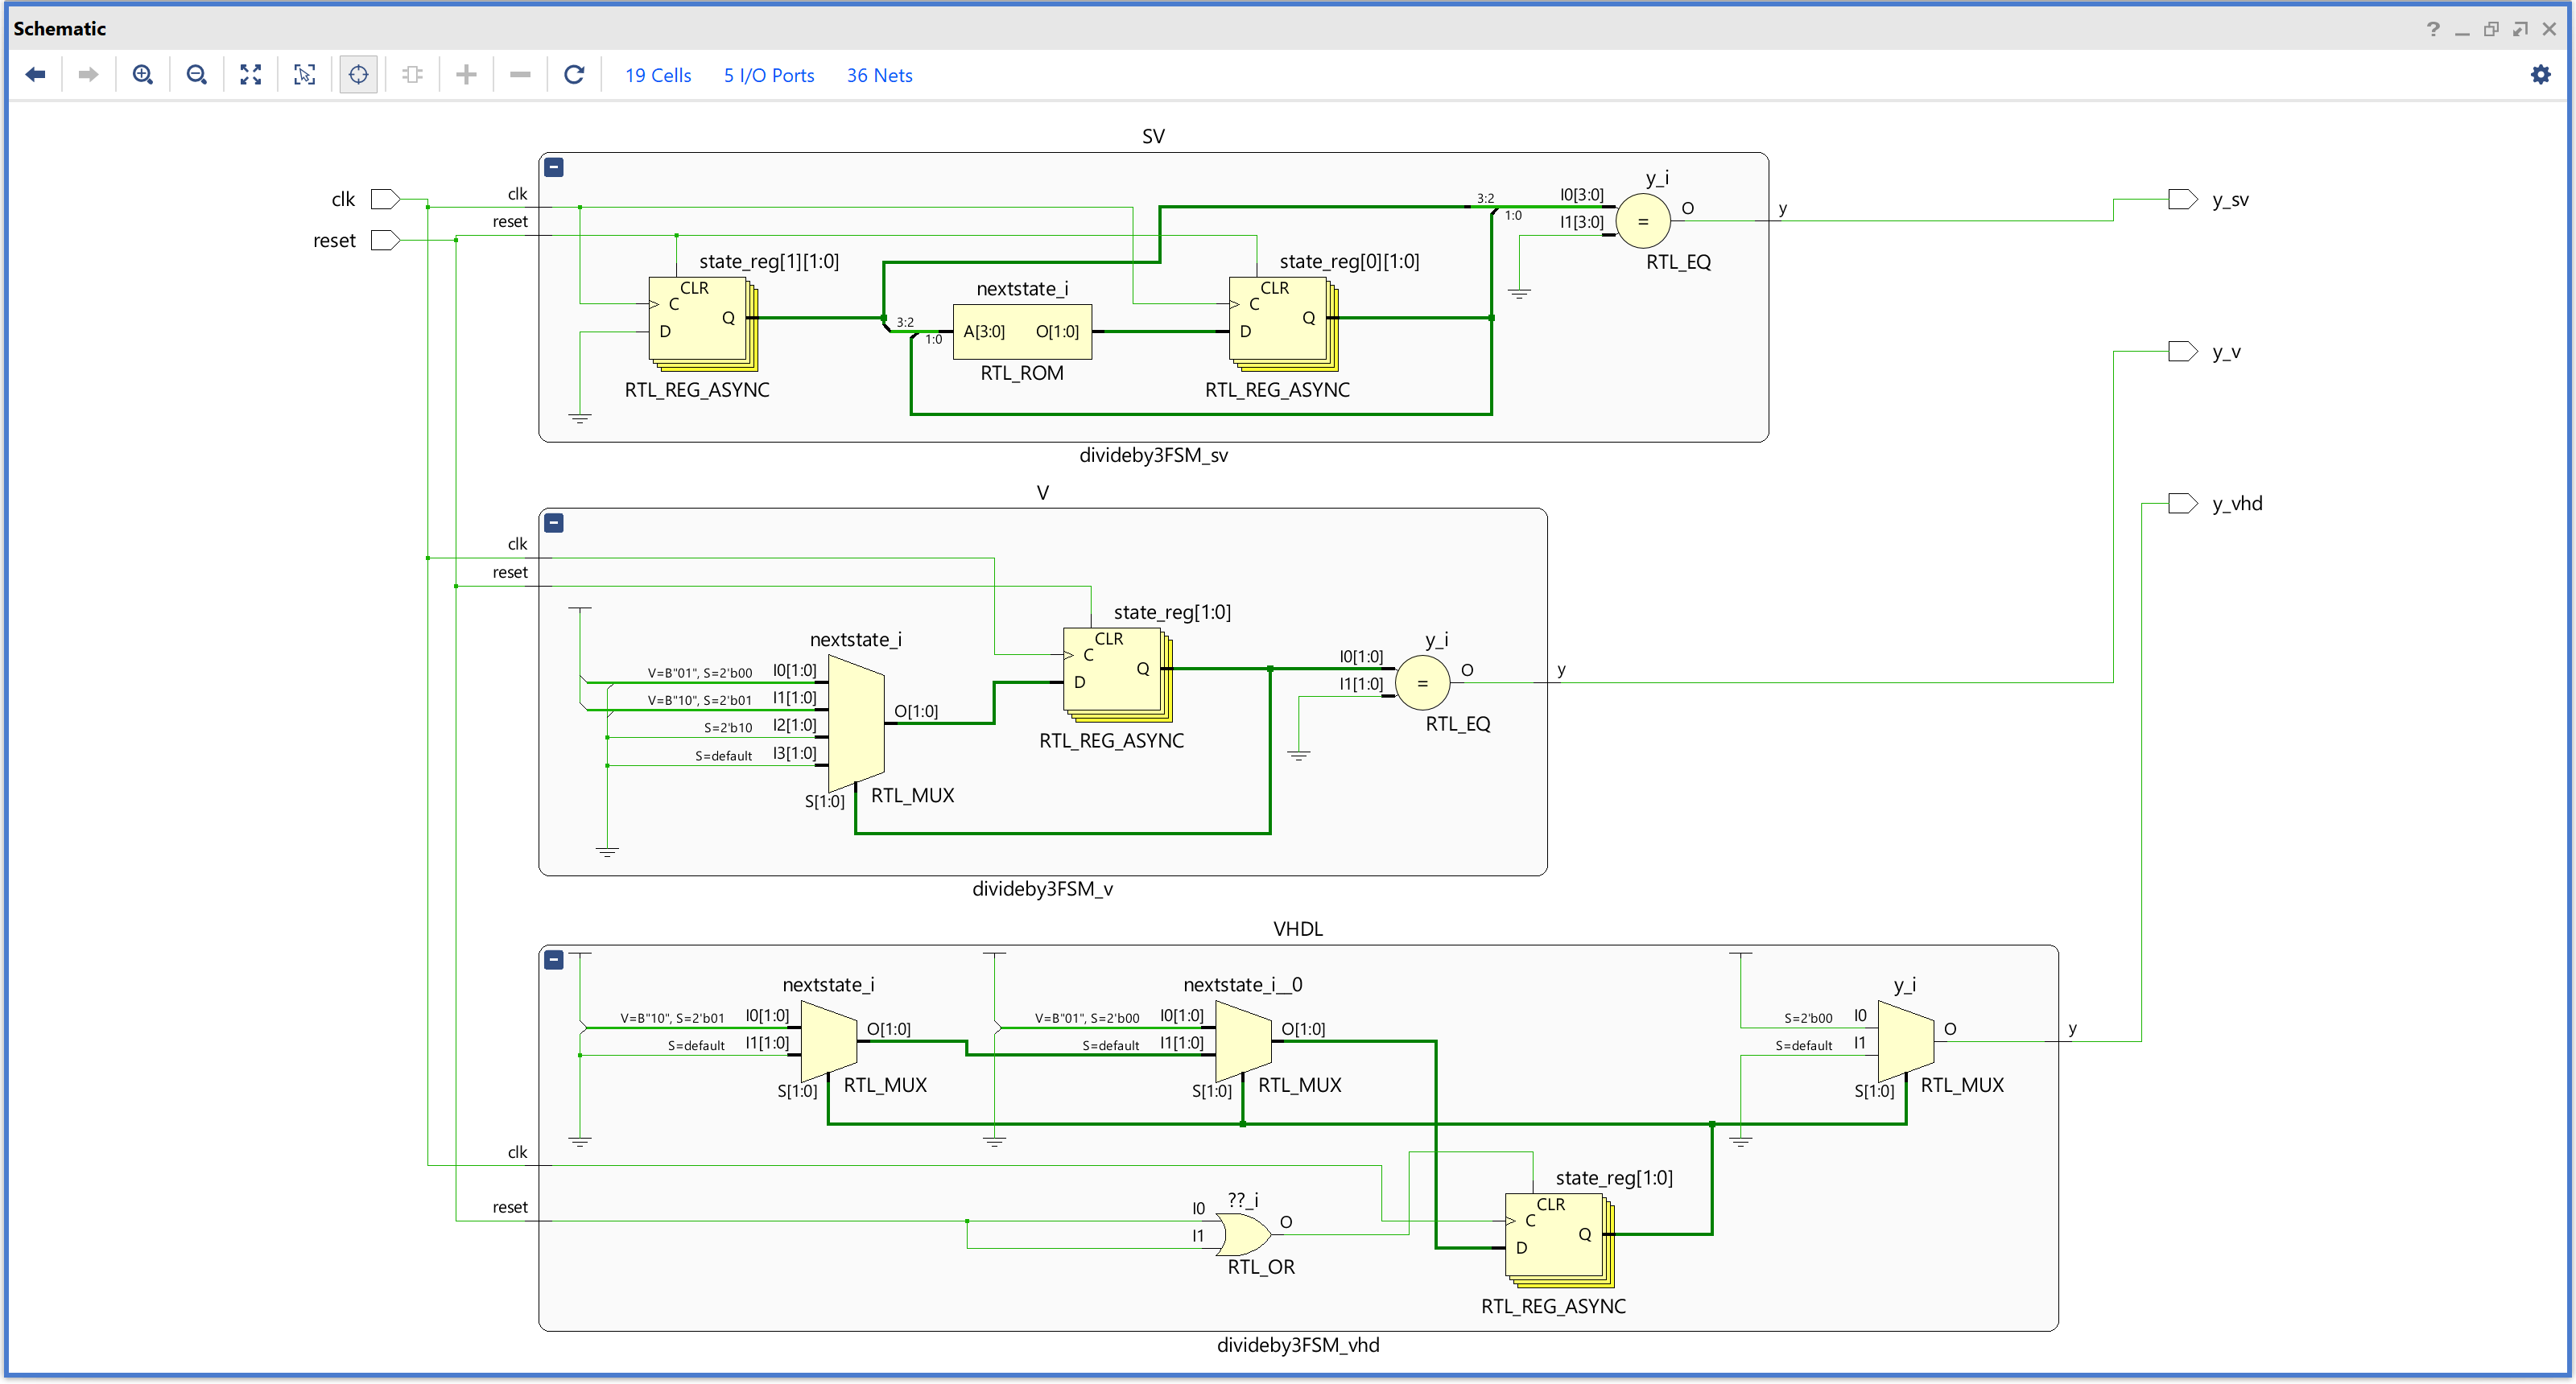
Task: Select the clk input port symbol
Action: [x=385, y=200]
